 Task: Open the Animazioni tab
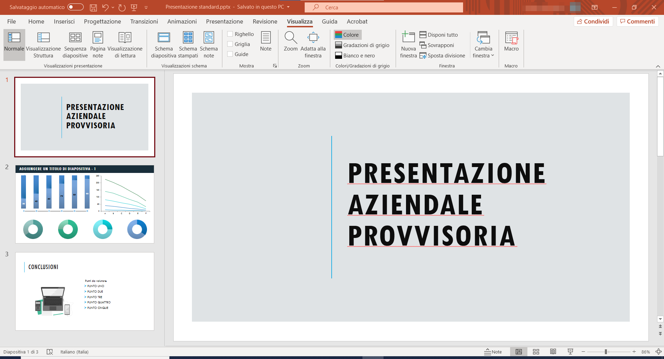pyautogui.click(x=182, y=21)
